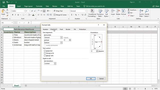Viewport: 160px width, 90px height.
Task: Switch to the Border tab in dialog
Action: pos(68,29)
